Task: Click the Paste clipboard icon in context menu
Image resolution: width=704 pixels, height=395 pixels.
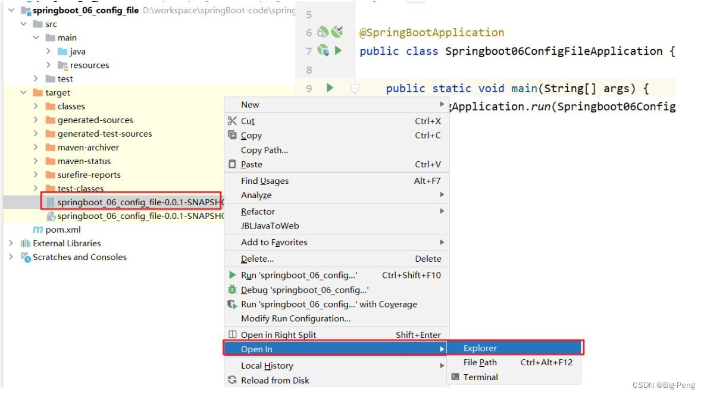Action: coord(234,164)
